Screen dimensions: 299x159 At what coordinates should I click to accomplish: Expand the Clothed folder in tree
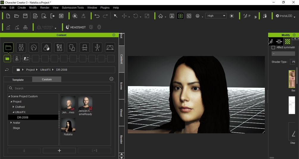[x=13, y=107]
